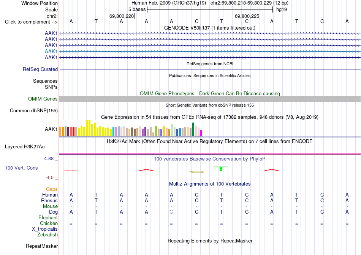Click the chr2:69,800,218-69,800,229 (12 bp) position text
Viewport: 361px width, 255px height.
coord(249,3)
